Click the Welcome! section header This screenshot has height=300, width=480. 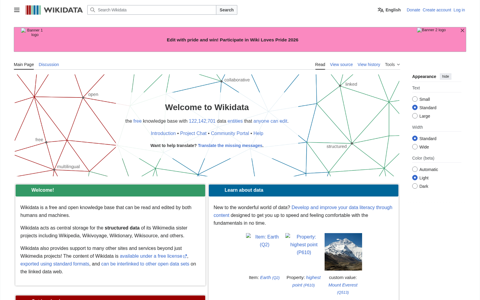(x=110, y=190)
